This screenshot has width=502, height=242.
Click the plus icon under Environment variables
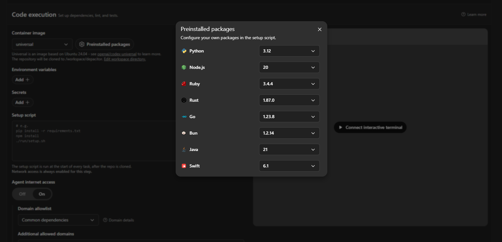pyautogui.click(x=27, y=80)
